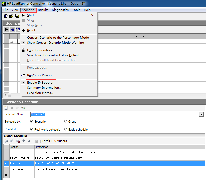Image resolution: width=206 pixels, height=180 pixels.
Task: Click the Start Time clock icon
Action: coord(23,108)
